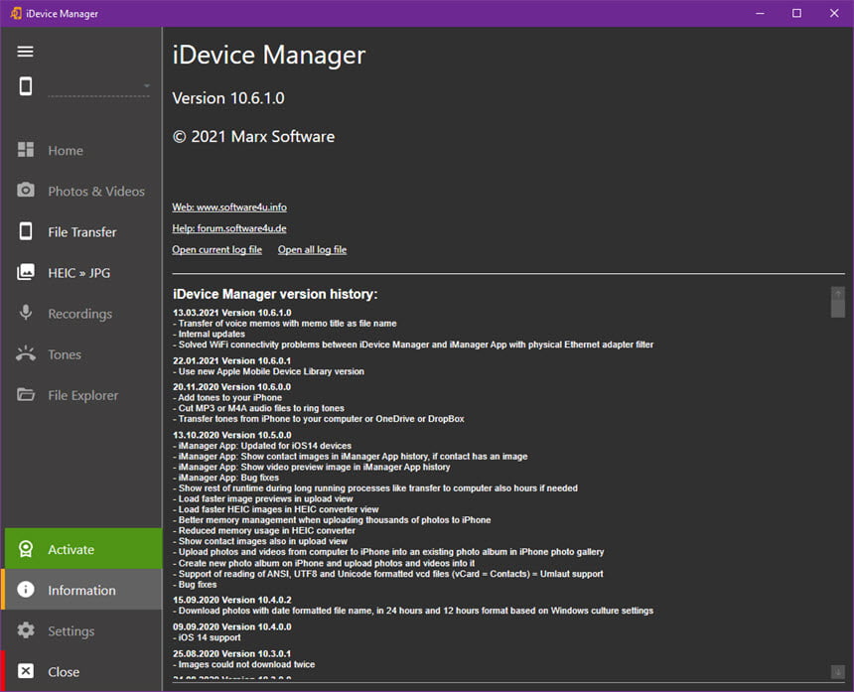Screen dimensions: 854x692
Task: Click the '13.10.2020 Version 10.5.0.0' entry
Action: 232,435
